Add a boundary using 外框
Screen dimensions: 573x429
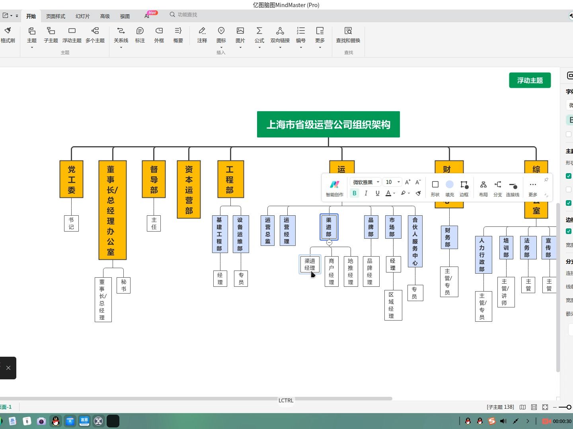159,35
